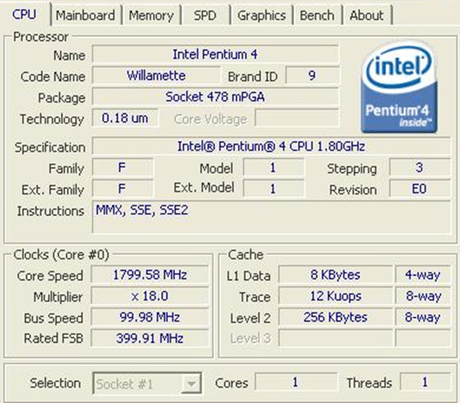Click the Trace cache '8-way' field

[x=423, y=296]
